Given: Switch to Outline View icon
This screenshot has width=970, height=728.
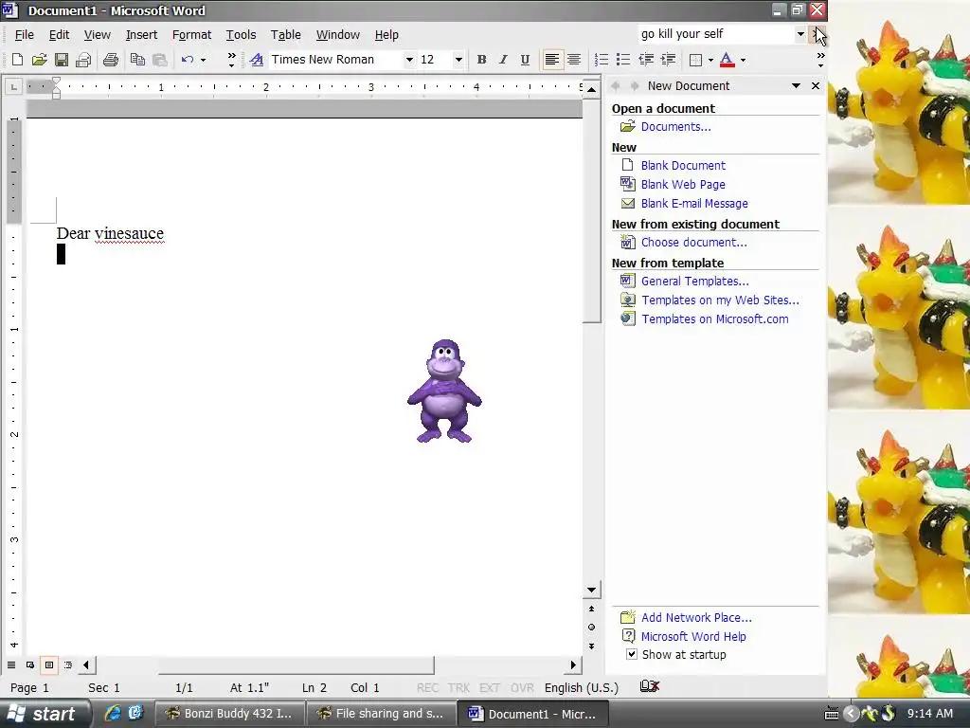Looking at the screenshot, I should 68,664.
